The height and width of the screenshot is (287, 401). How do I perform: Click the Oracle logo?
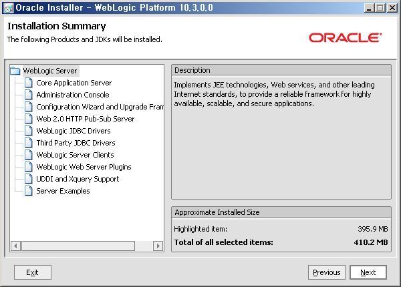346,37
